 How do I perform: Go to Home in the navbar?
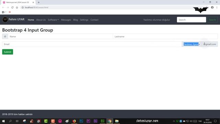pos(31,20)
